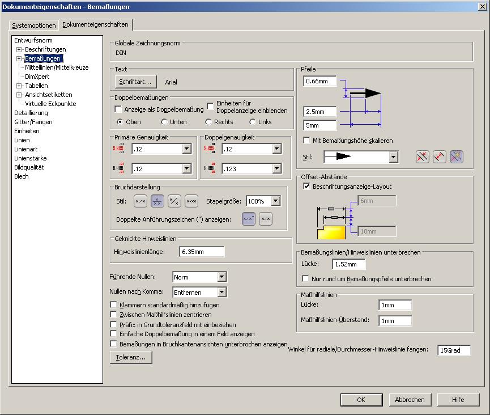
Task: Select the Unten radio button
Action: 164,122
